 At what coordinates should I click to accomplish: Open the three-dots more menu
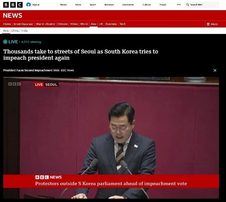[x=179, y=5]
